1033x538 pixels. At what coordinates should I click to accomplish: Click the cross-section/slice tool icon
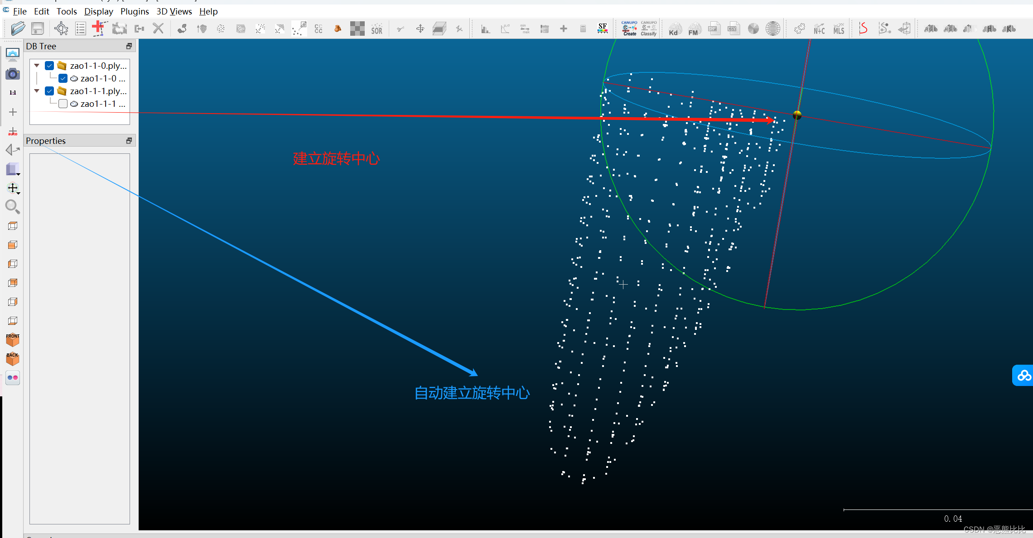440,29
